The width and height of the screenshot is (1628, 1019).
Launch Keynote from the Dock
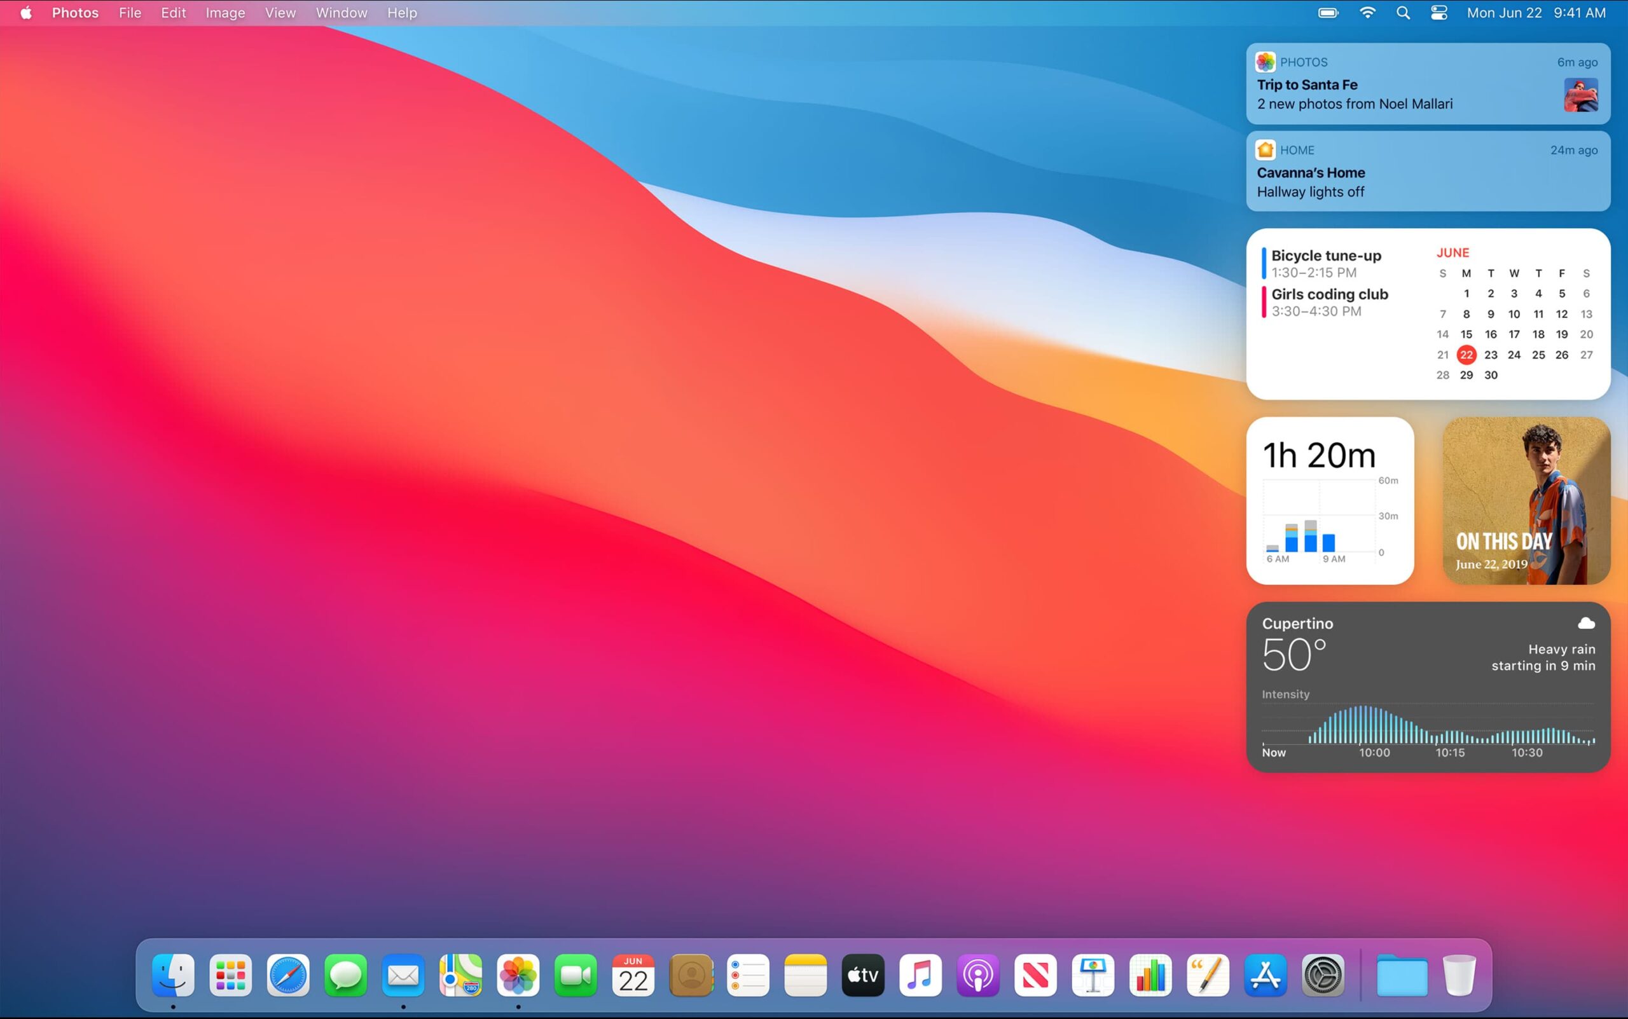click(1093, 975)
